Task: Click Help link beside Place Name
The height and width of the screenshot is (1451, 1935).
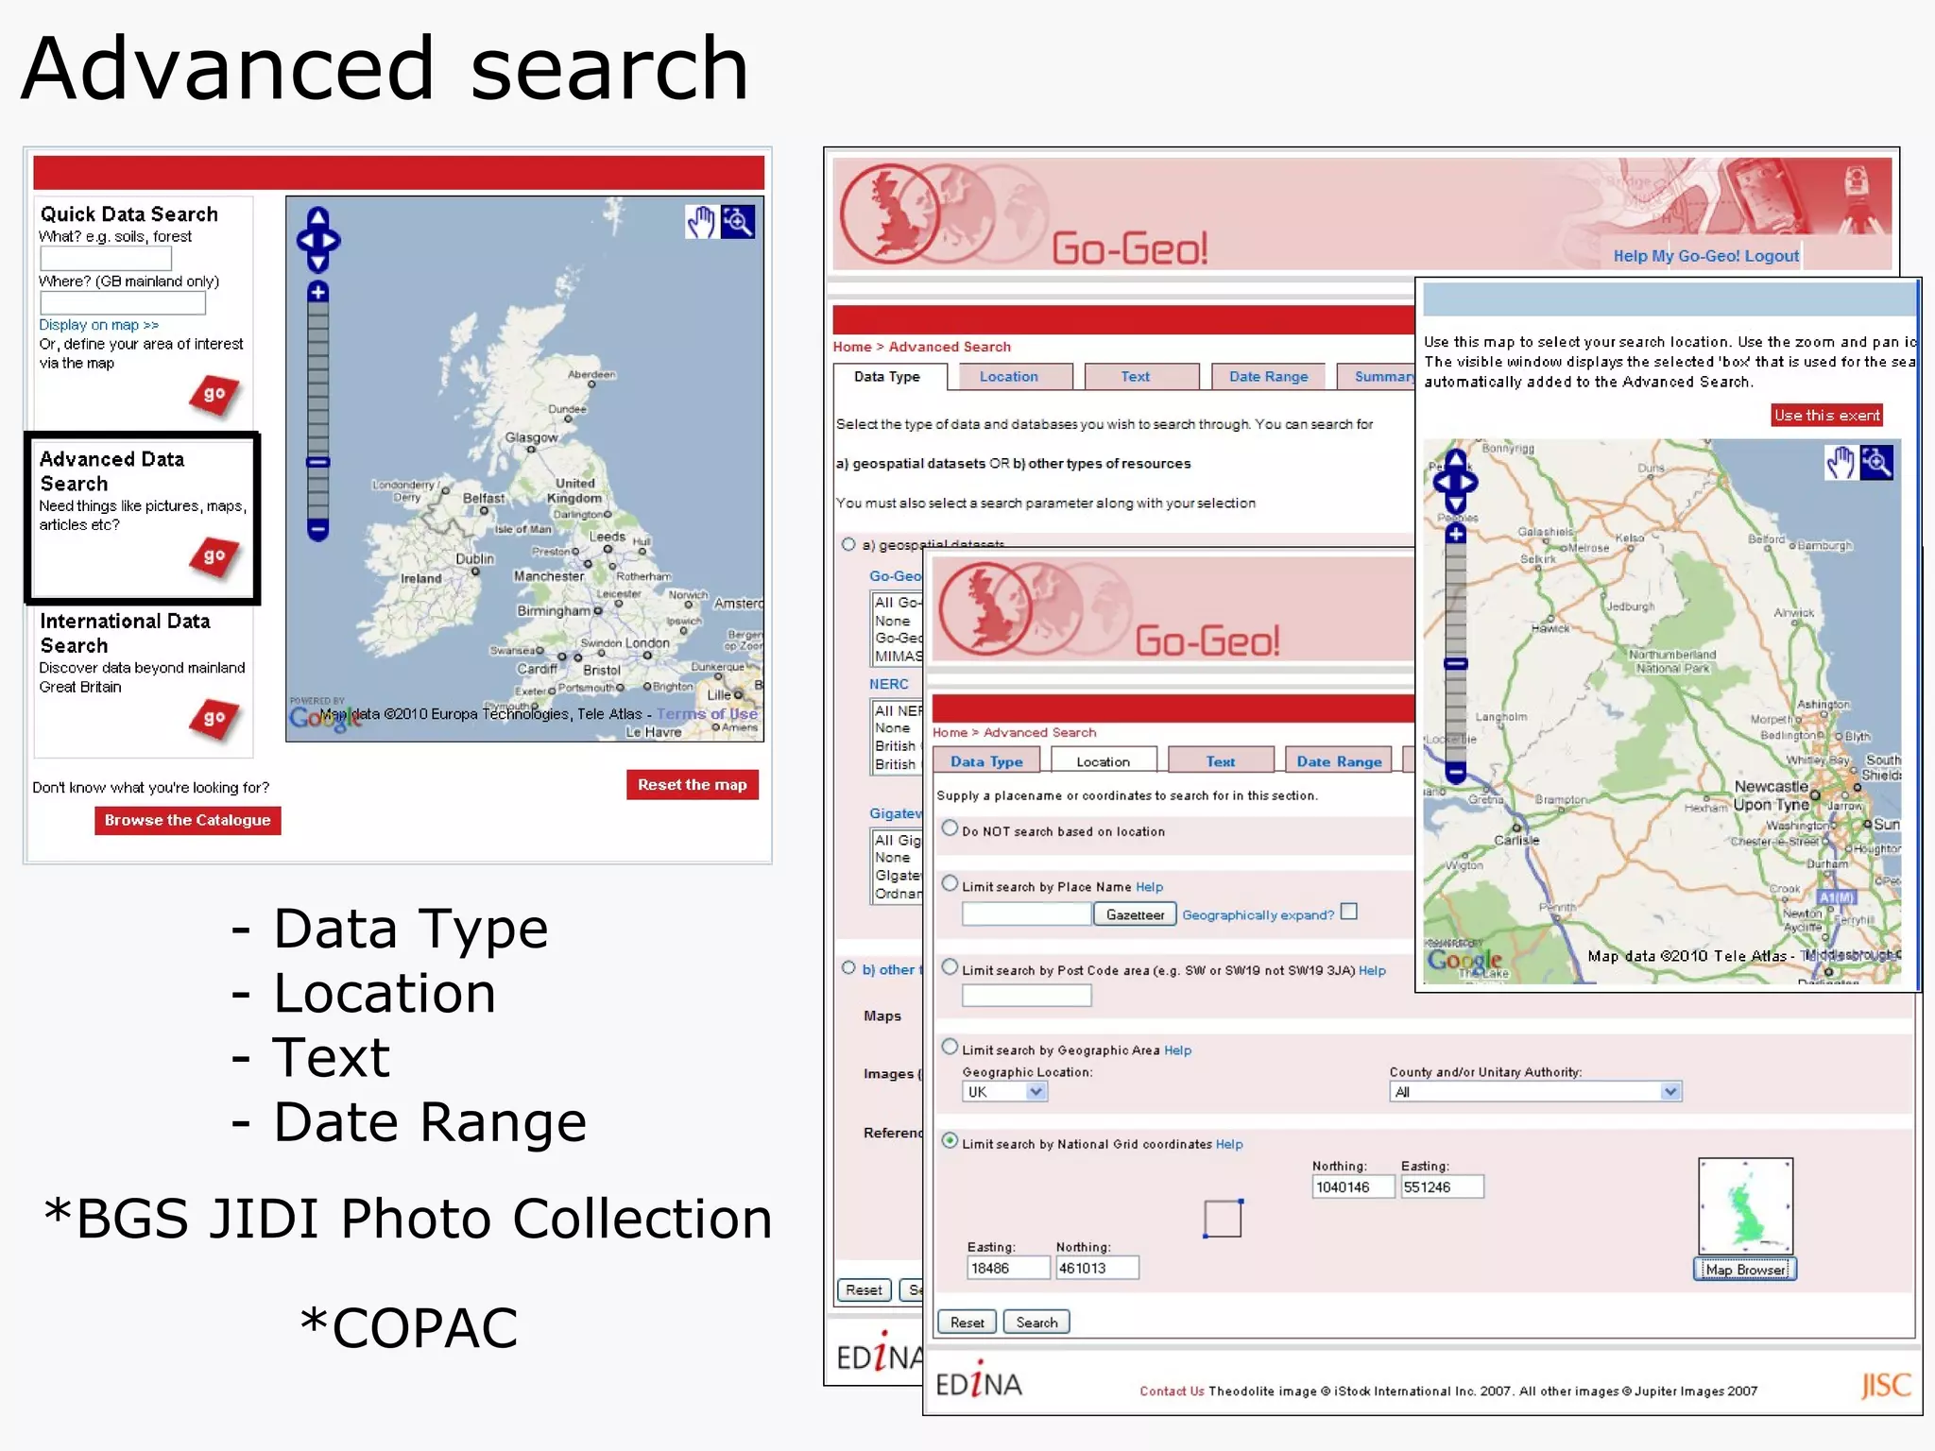Action: 1150,887
